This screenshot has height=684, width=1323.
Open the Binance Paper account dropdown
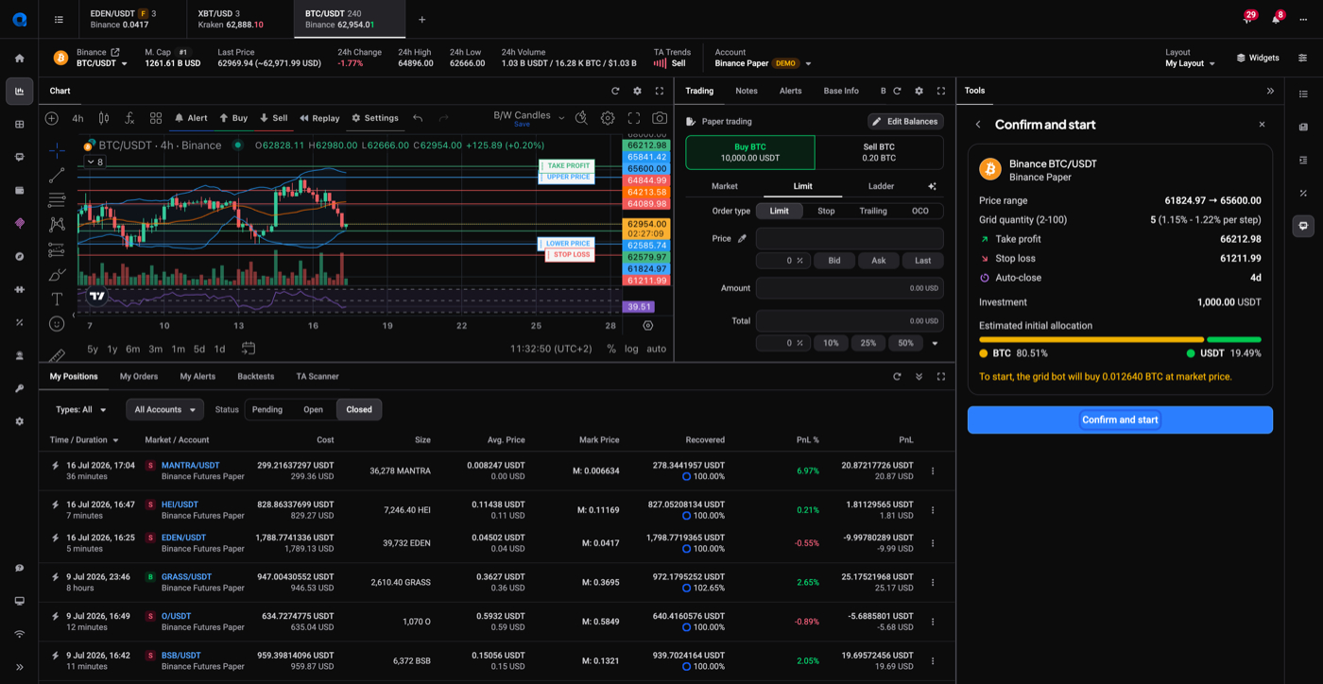coord(764,63)
